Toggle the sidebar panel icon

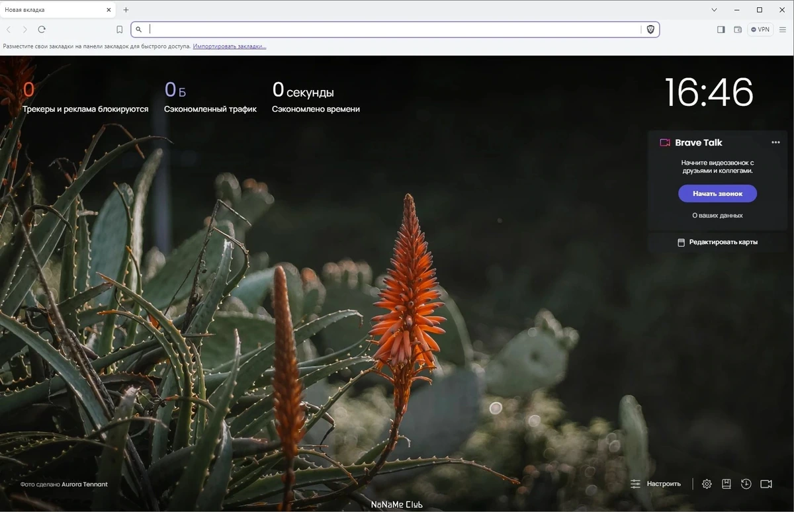(x=721, y=29)
